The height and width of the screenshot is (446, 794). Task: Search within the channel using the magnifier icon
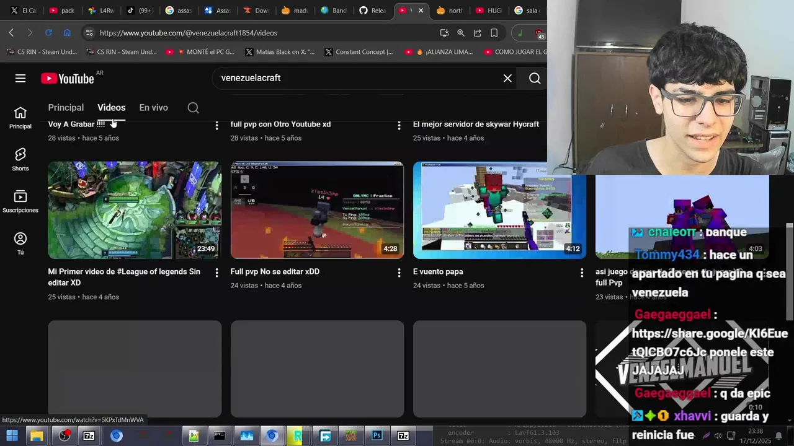coord(193,108)
